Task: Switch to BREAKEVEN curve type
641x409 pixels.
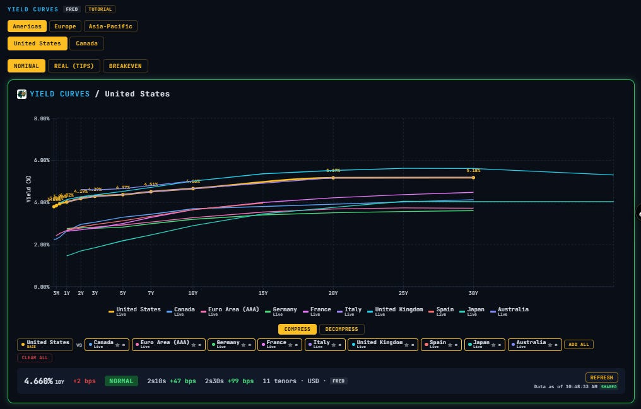Action: coord(126,66)
